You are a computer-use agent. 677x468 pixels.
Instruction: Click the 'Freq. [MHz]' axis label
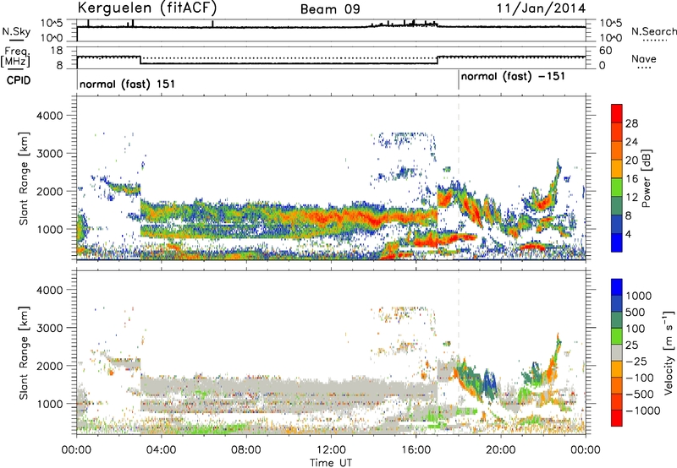[15, 57]
